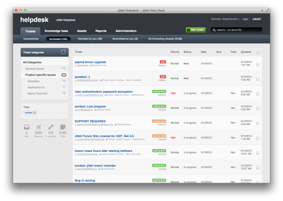The image size is (283, 201).
Task: Switch to the Tickets tab
Action: 30,31
